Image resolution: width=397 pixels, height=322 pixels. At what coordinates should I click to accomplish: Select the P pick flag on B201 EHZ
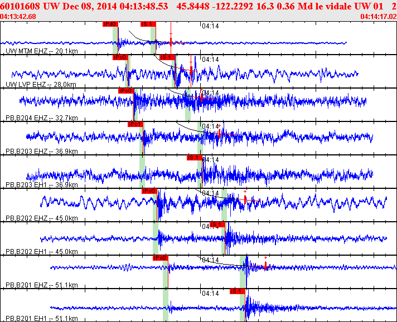point(161,258)
